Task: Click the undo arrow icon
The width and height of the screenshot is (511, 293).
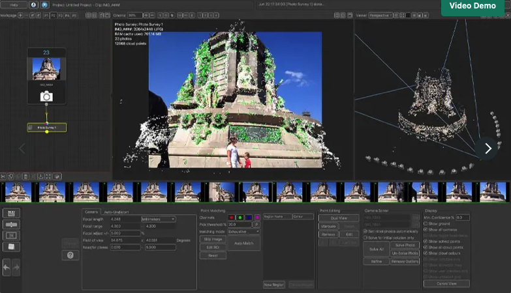Action: click(x=7, y=267)
